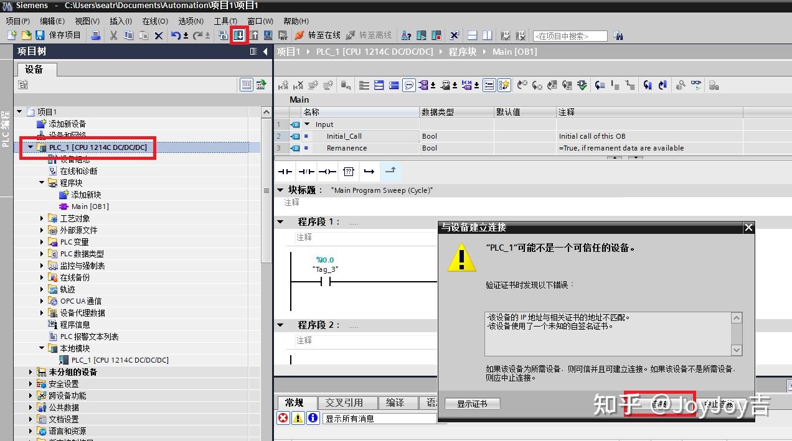
Task: Click the 转至在线 go online icon
Action: pyautogui.click(x=300, y=35)
